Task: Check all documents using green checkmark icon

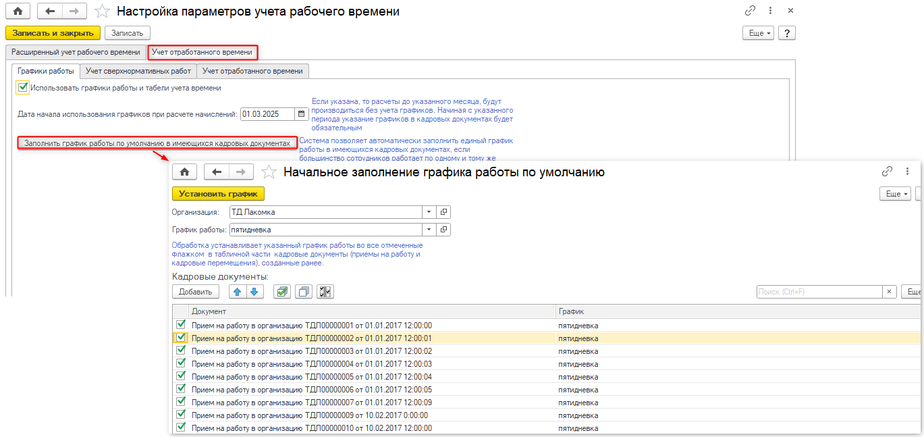Action: point(282,292)
